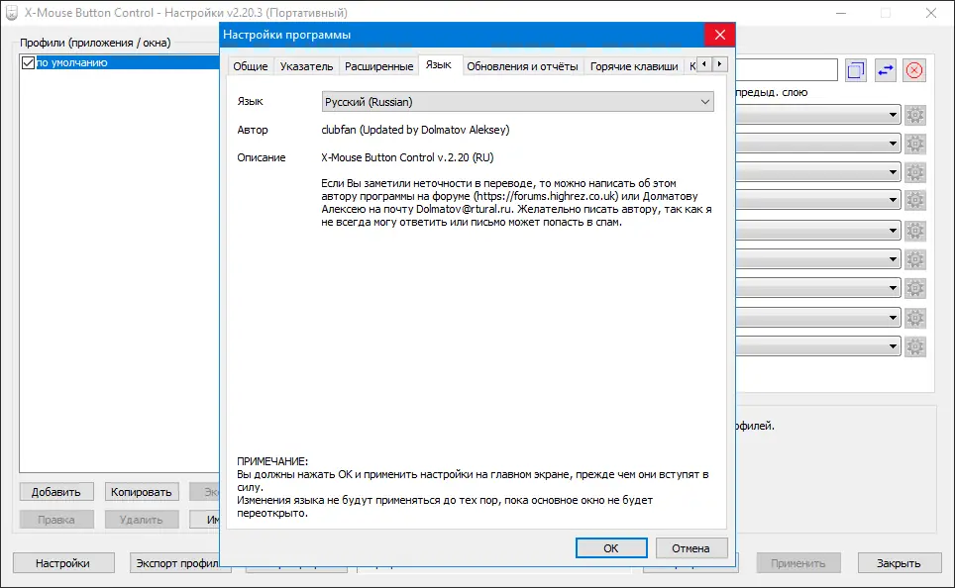Image resolution: width=955 pixels, height=588 pixels.
Task: Click the Копировать profile button
Action: point(142,492)
